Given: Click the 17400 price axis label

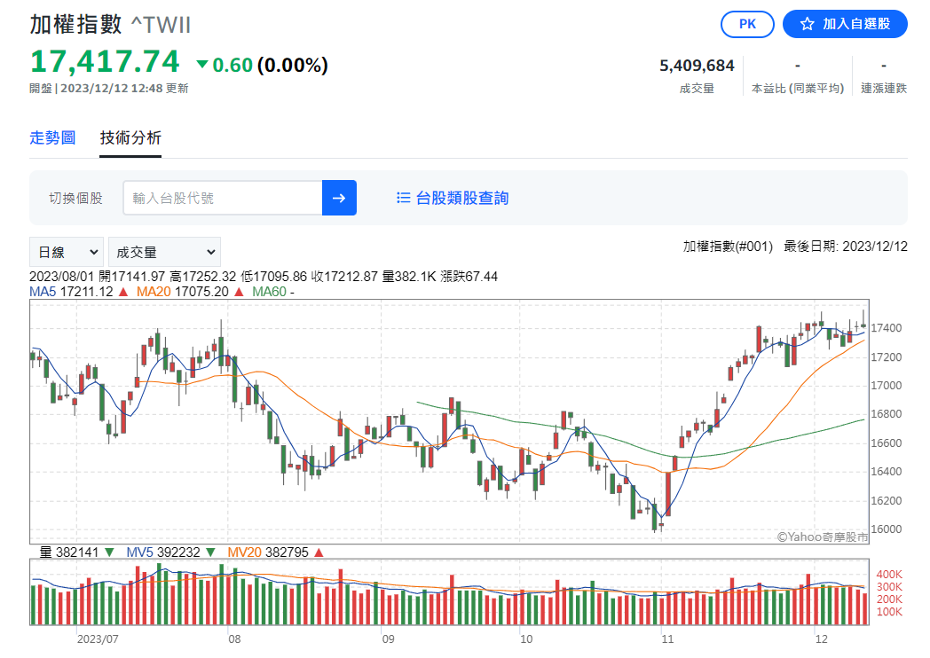Looking at the screenshot, I should [888, 328].
